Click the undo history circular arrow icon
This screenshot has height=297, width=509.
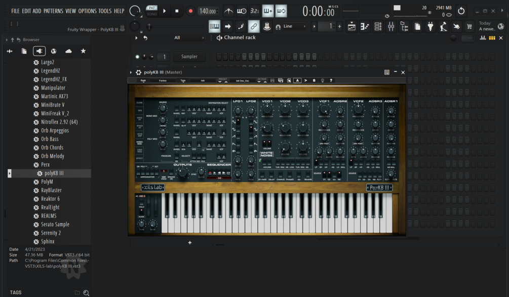click(x=461, y=11)
